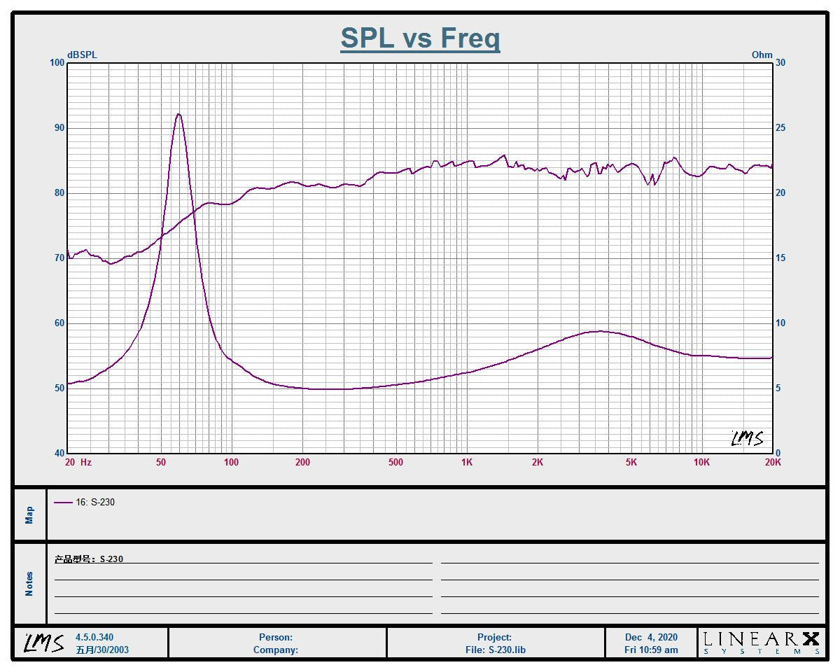Click the LMS watermark inside the graph
Image resolution: width=840 pixels, height=672 pixels.
pyautogui.click(x=747, y=438)
